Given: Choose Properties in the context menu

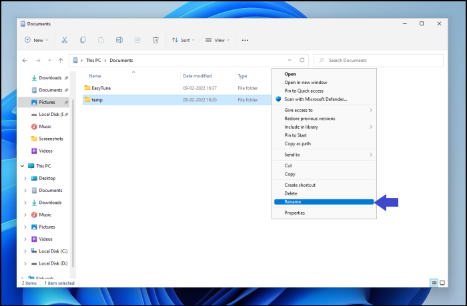Looking at the screenshot, I should pyautogui.click(x=294, y=213).
